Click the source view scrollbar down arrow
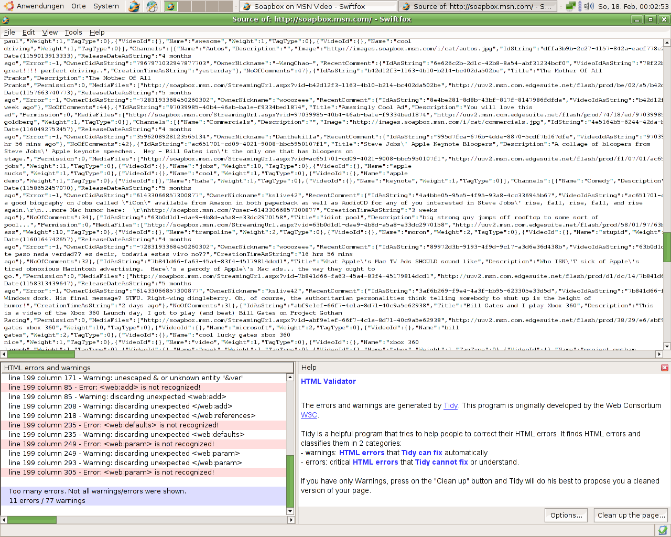The height and width of the screenshot is (537, 671). [x=667, y=346]
